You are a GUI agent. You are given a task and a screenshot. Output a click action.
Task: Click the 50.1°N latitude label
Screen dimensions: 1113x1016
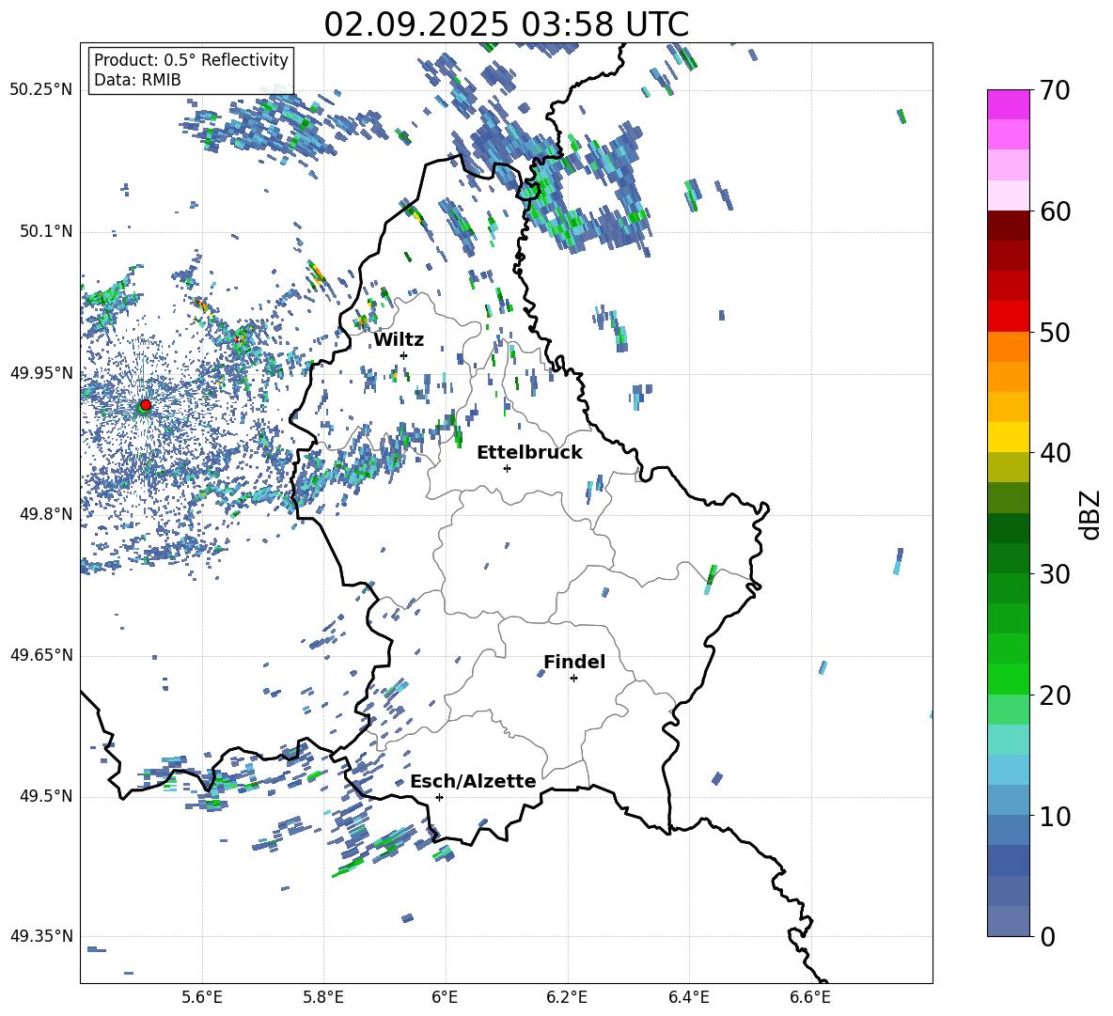[46, 231]
